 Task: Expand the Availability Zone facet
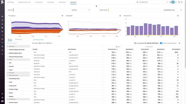pos(14,78)
